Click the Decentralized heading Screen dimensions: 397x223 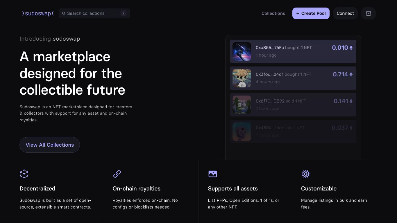tap(37, 188)
